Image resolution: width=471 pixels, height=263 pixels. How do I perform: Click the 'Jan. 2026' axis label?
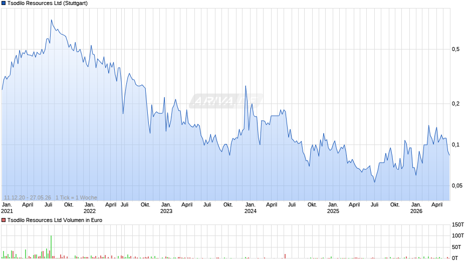click(x=416, y=208)
